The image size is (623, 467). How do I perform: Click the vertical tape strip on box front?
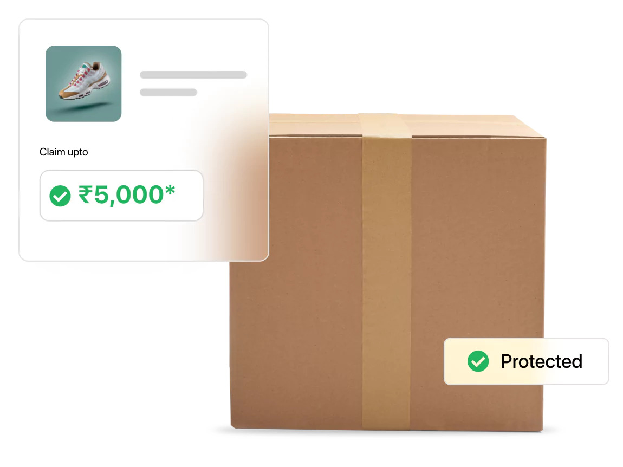[387, 282]
